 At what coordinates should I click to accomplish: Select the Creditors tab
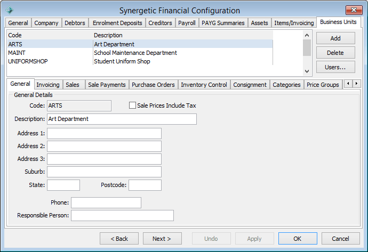tap(161, 23)
